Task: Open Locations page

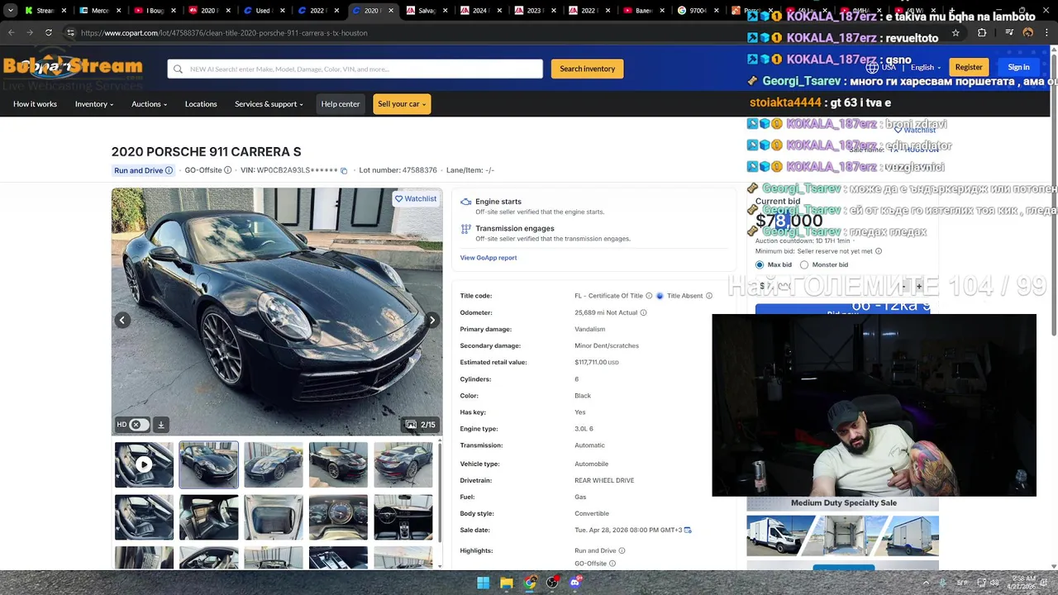Action: [x=201, y=104]
